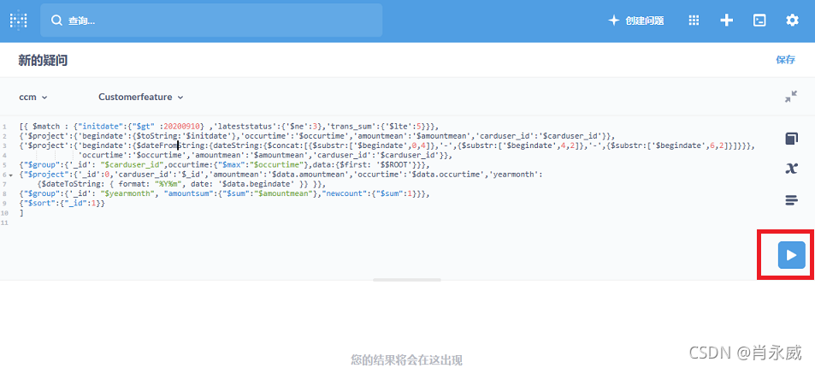Open the plus create-new menu
The image size is (815, 368).
[726, 21]
